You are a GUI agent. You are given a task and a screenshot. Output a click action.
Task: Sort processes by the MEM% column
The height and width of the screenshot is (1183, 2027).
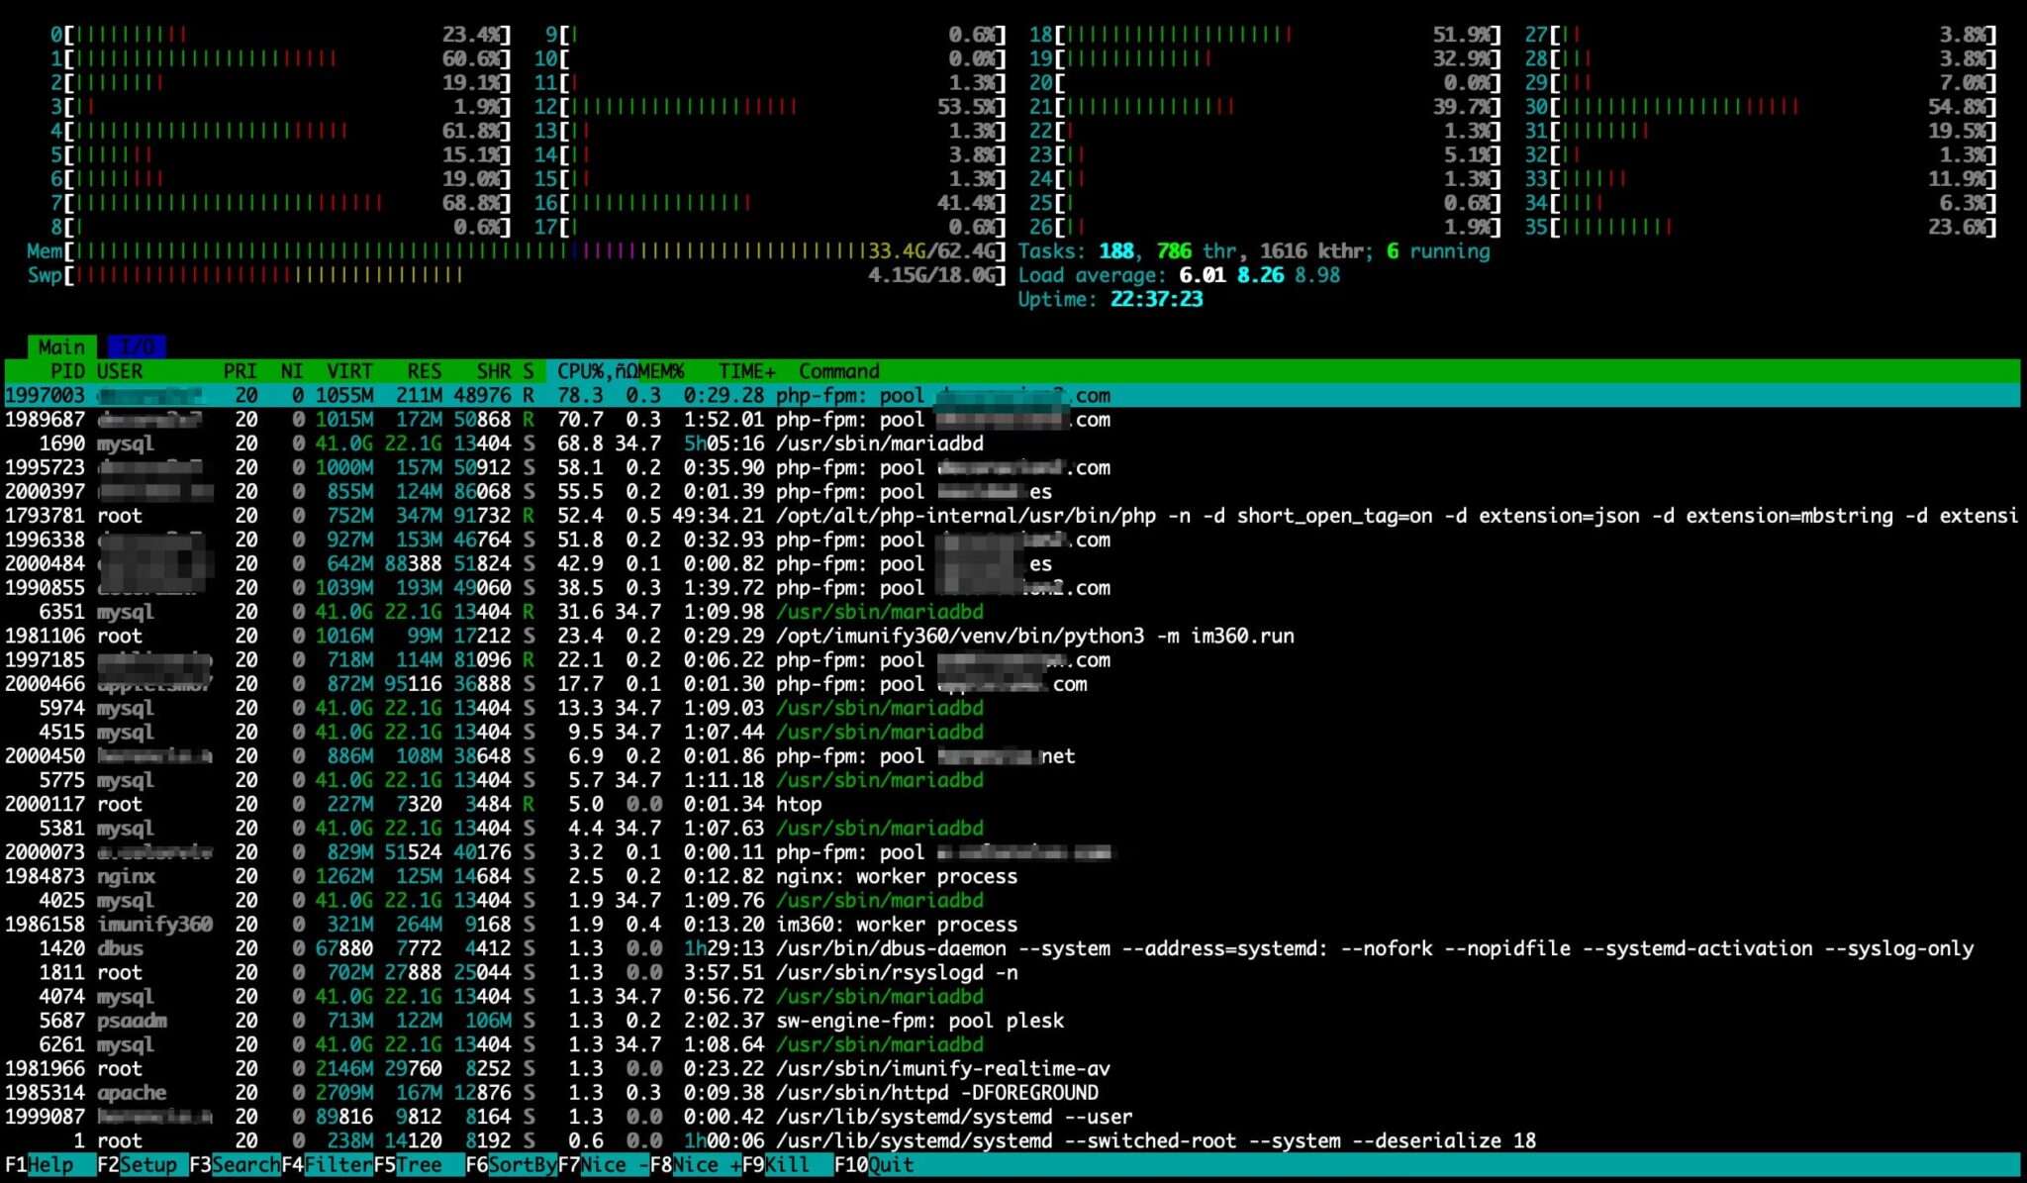(x=658, y=370)
